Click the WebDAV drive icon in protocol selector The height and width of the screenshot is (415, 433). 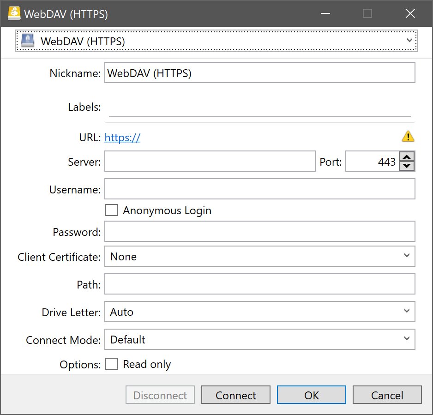28,41
